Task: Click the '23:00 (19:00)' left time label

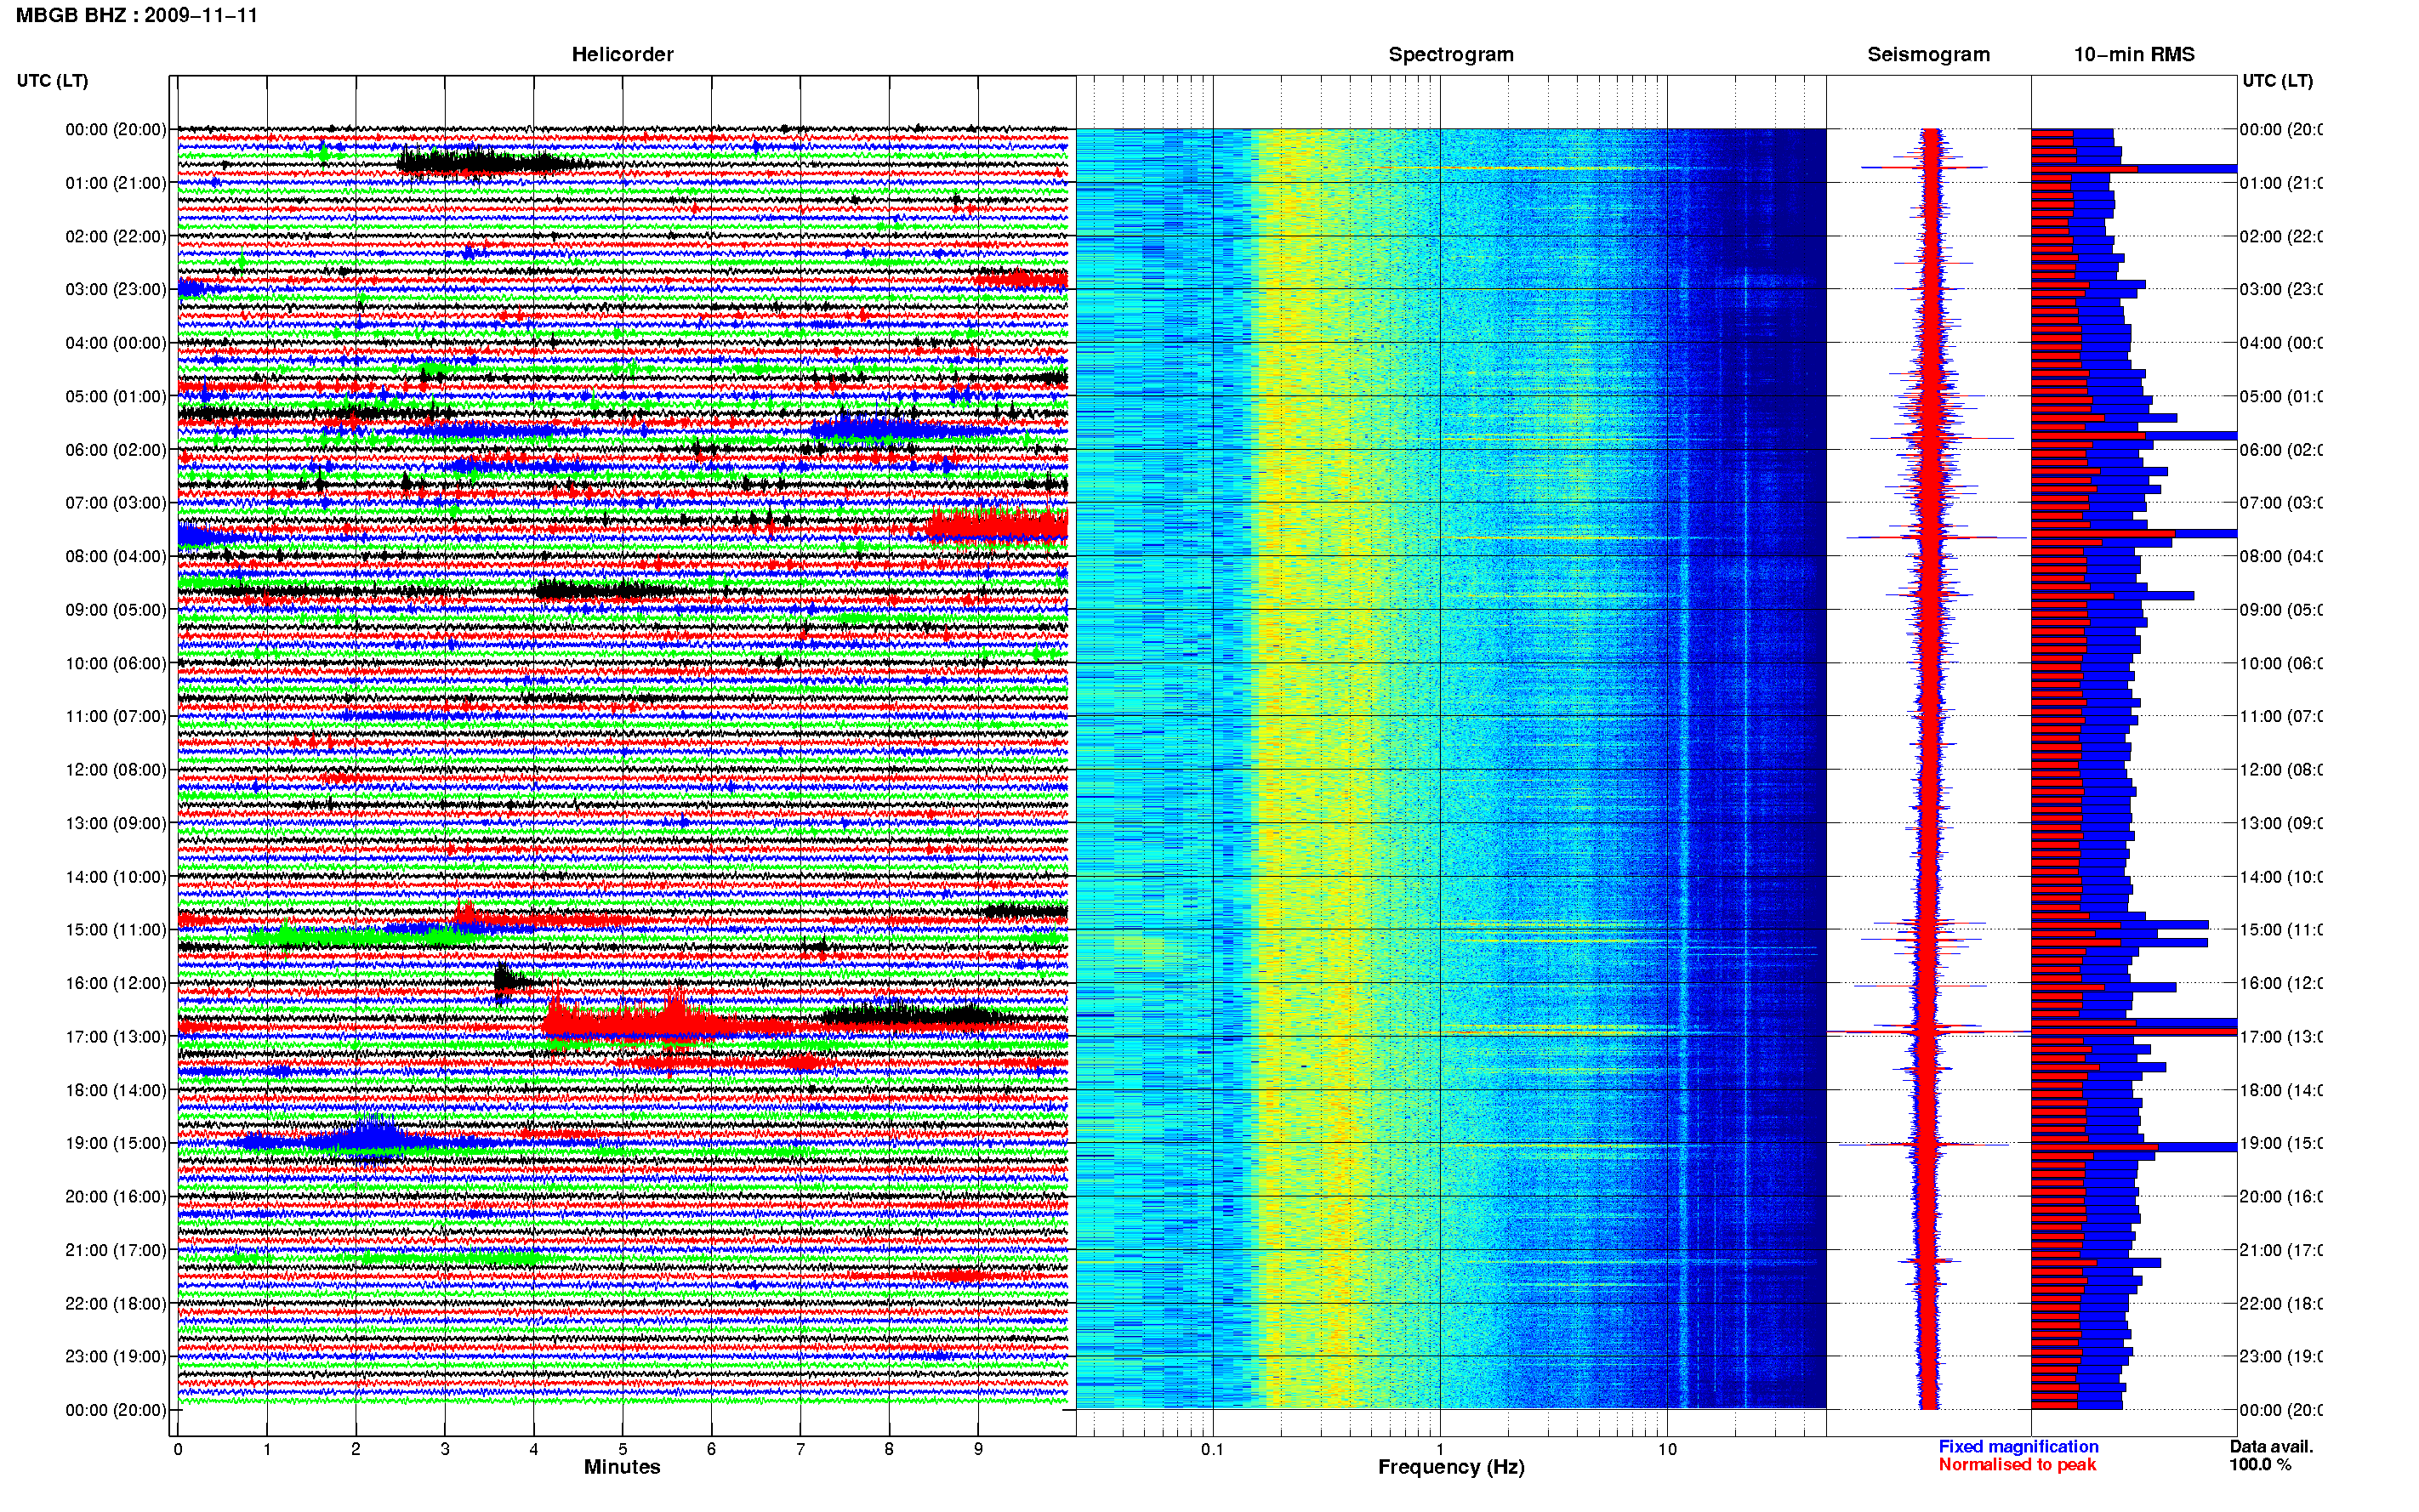Action: coord(116,1356)
